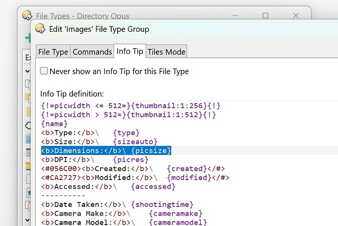This screenshot has height=226, width=338.
Task: Select the Info Tip tab
Action: [130, 51]
